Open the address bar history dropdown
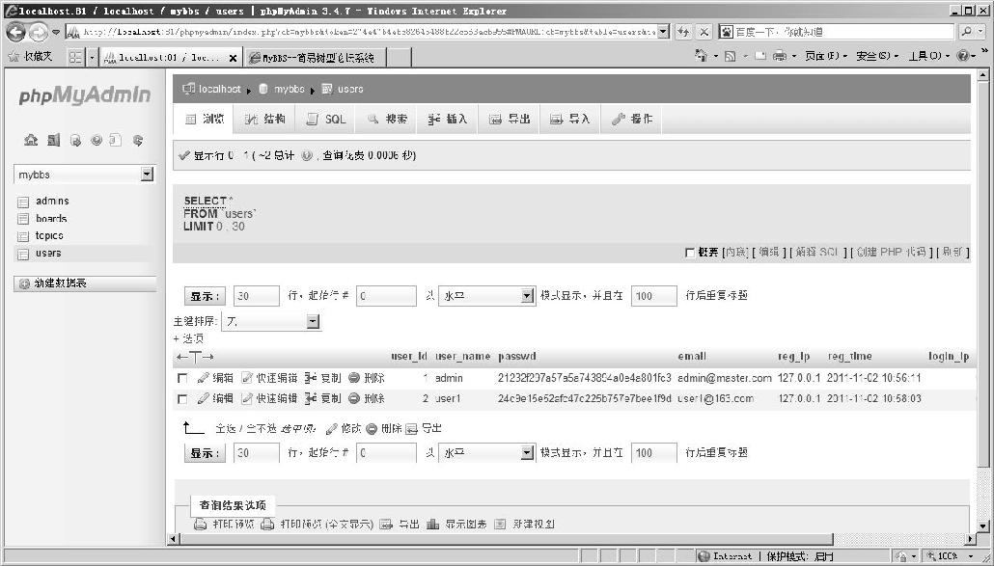The width and height of the screenshot is (994, 566). tap(663, 32)
